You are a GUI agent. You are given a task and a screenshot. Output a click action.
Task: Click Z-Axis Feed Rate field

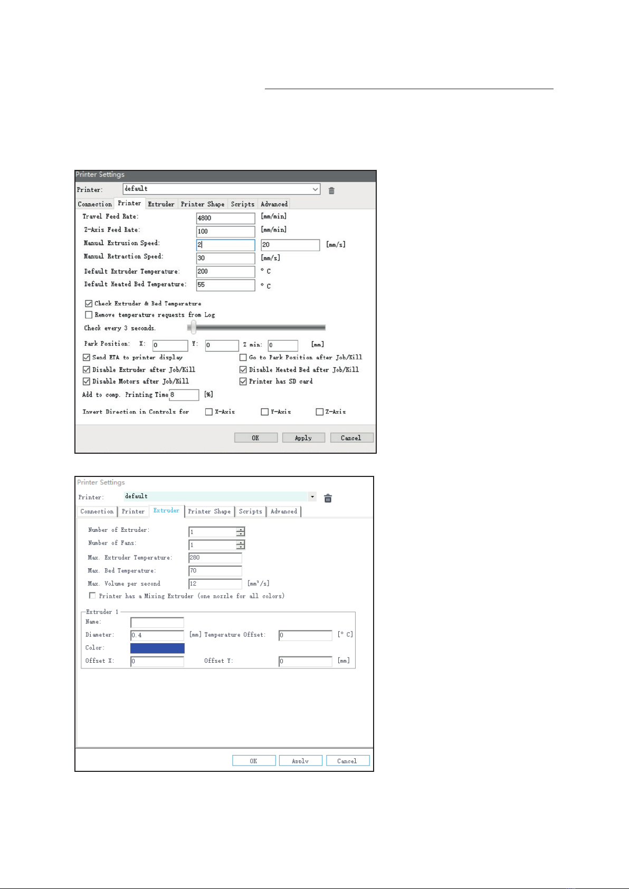226,232
